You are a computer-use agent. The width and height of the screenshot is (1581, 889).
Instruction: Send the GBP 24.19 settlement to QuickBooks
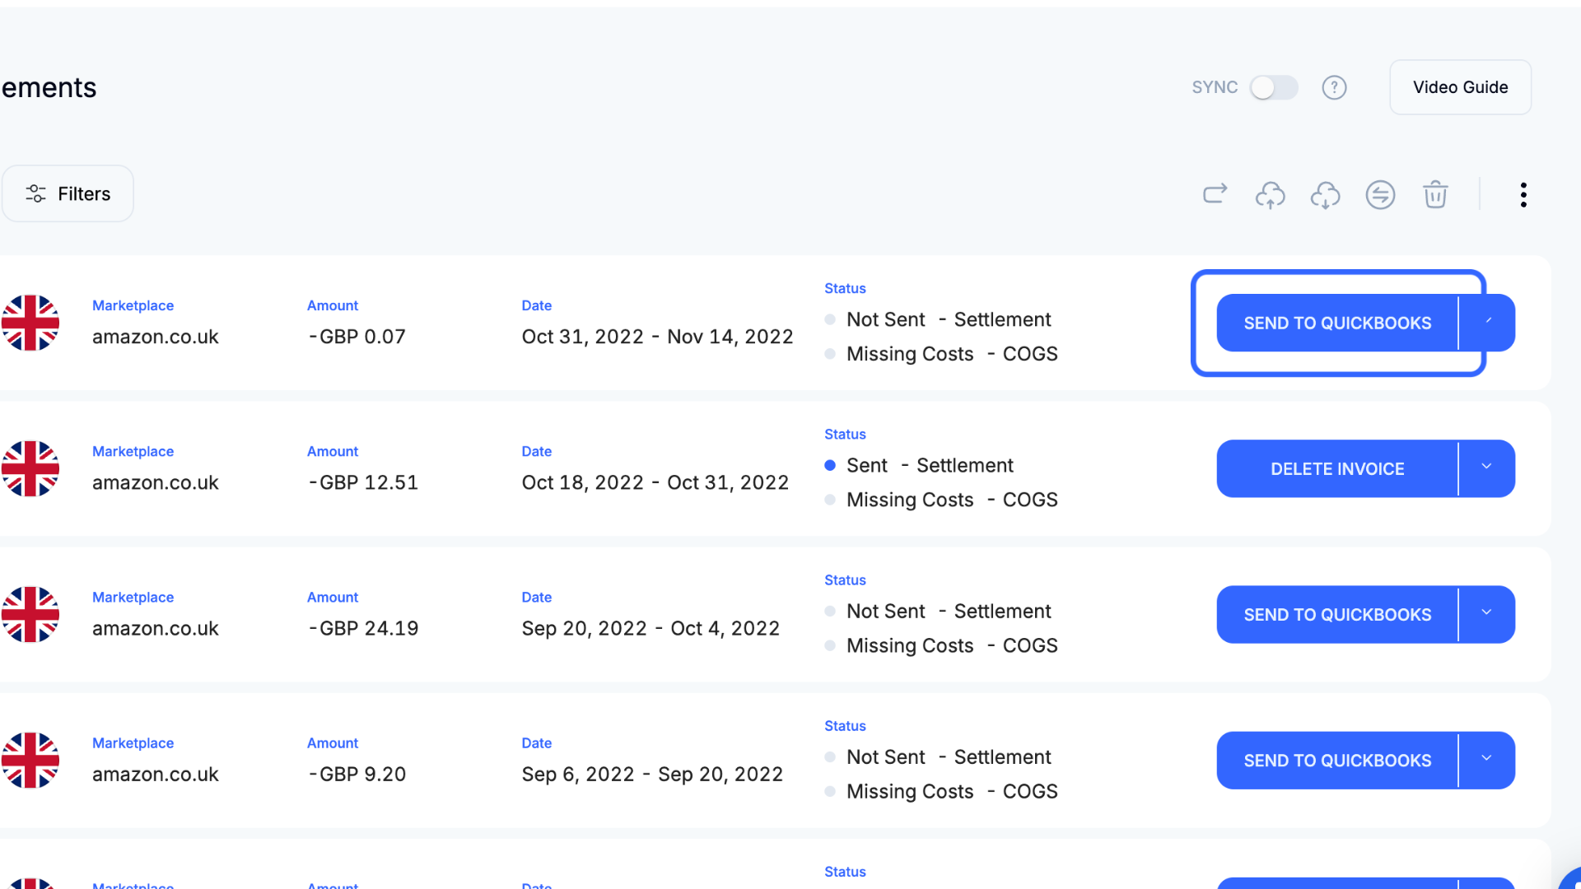(1337, 614)
